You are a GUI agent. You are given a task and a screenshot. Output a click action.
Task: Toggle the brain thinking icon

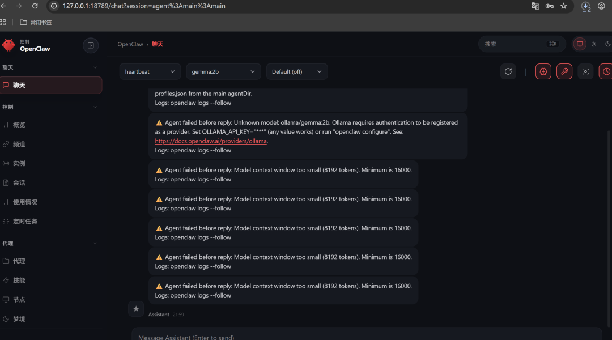tap(543, 71)
